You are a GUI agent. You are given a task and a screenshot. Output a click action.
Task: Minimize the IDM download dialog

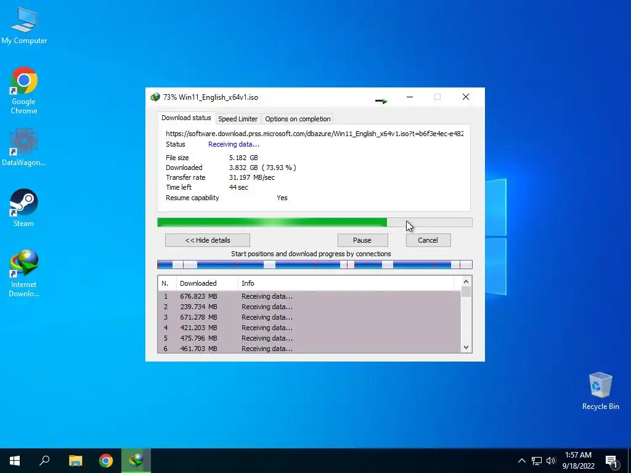coord(410,97)
